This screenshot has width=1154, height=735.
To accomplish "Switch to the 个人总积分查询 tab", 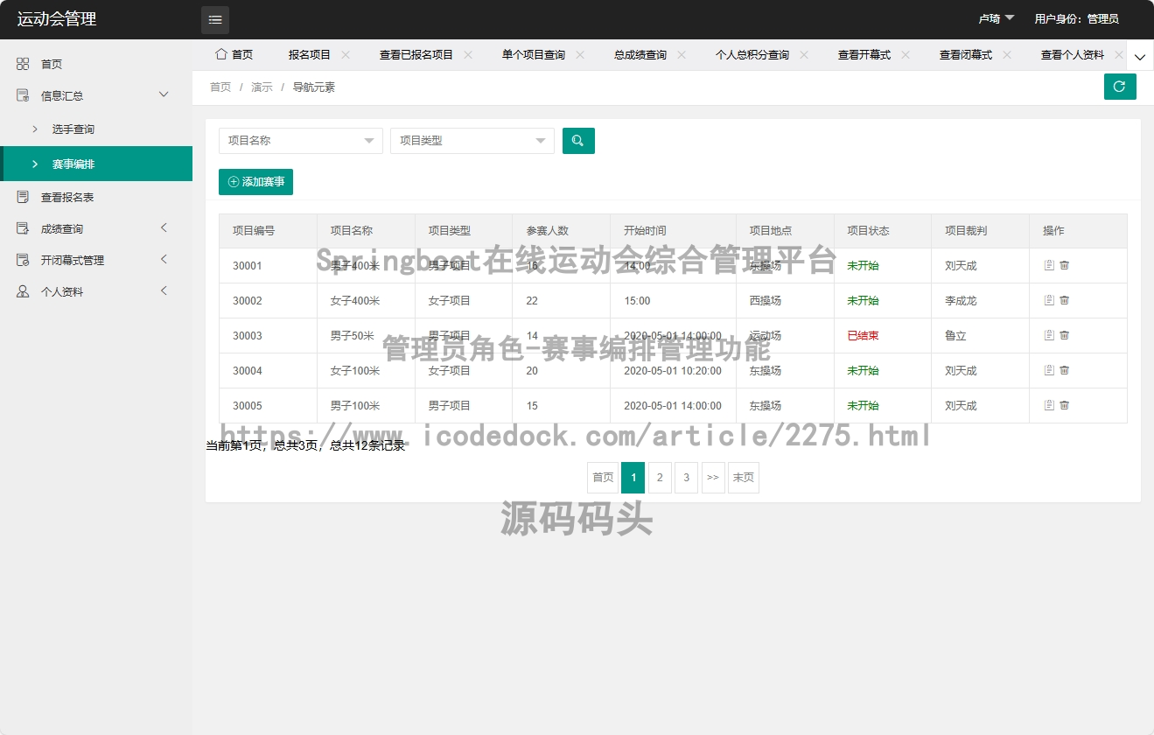I will pyautogui.click(x=752, y=54).
